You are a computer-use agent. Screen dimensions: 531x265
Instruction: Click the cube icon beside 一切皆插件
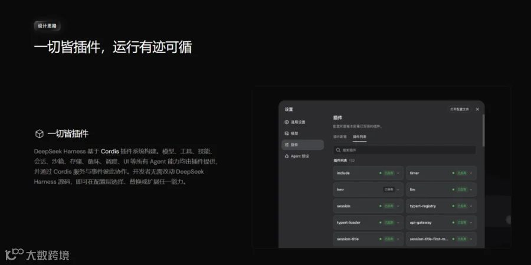pyautogui.click(x=40, y=134)
